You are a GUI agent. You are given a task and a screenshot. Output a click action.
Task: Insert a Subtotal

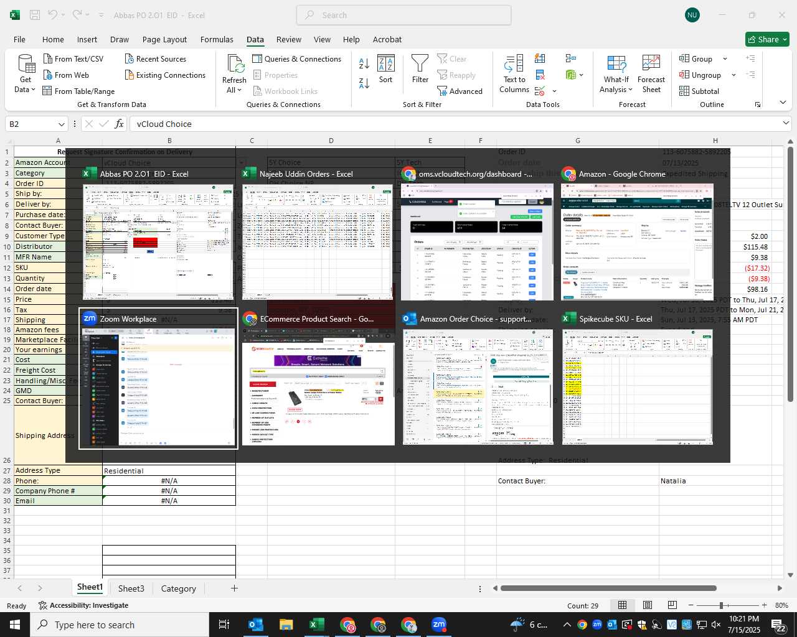pyautogui.click(x=699, y=91)
